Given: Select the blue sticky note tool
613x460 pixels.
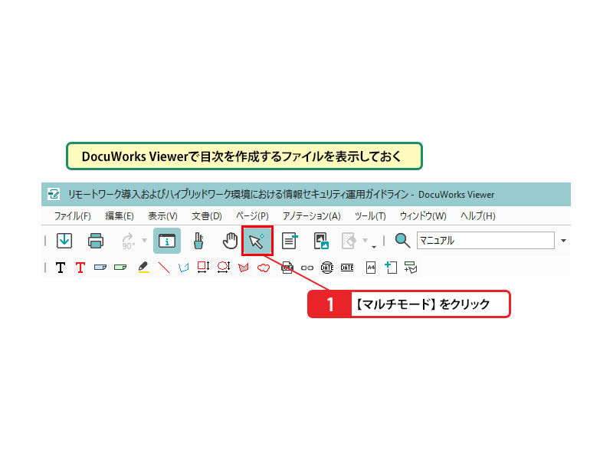Looking at the screenshot, I should click(x=100, y=268).
